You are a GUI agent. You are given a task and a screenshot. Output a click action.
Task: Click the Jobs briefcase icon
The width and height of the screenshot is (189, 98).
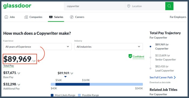6,17
